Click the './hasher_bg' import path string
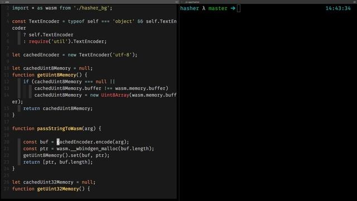357x201 pixels. [91, 8]
